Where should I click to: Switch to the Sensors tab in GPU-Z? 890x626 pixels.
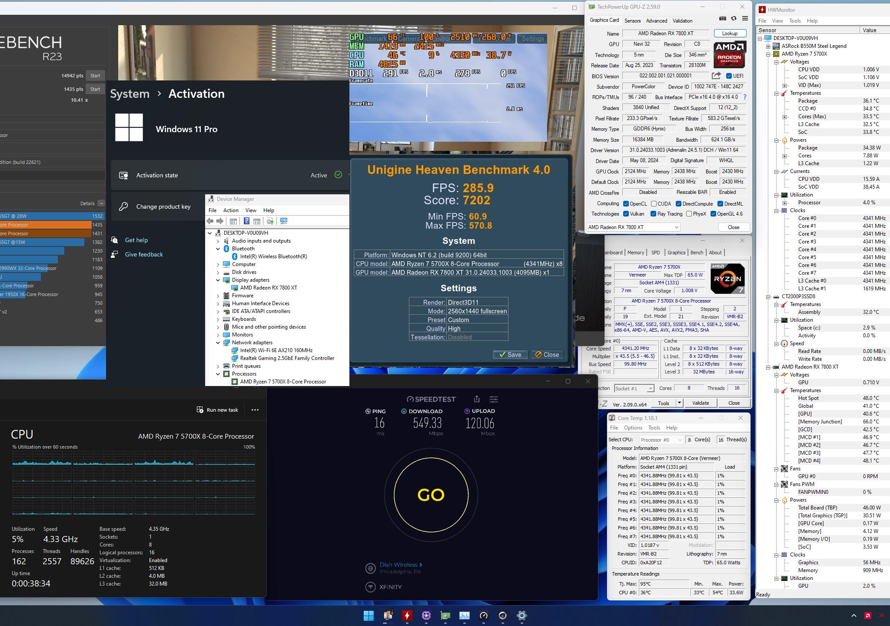point(632,21)
